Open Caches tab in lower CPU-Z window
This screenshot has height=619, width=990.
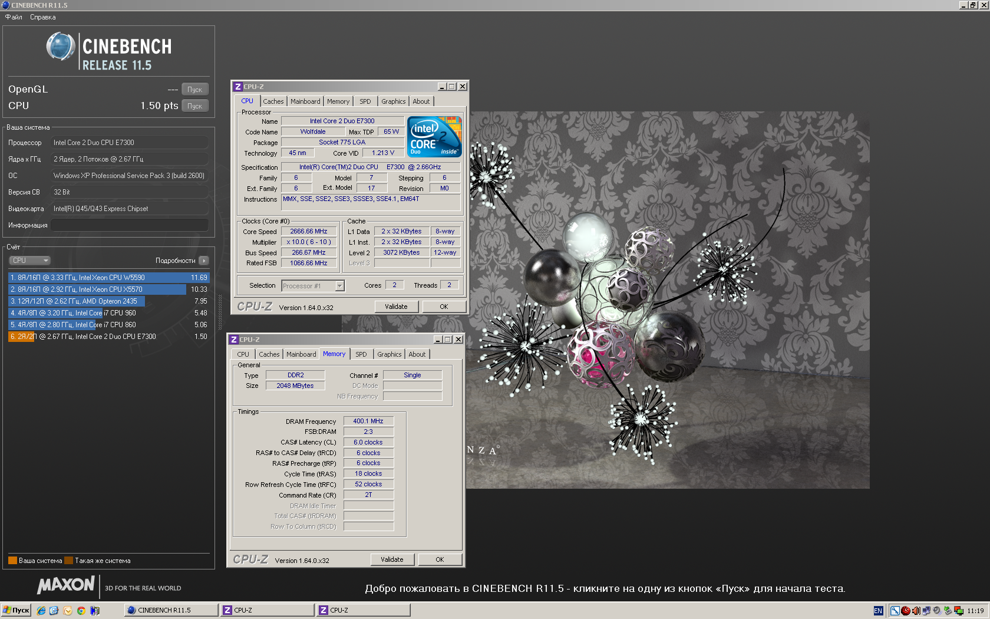[269, 354]
